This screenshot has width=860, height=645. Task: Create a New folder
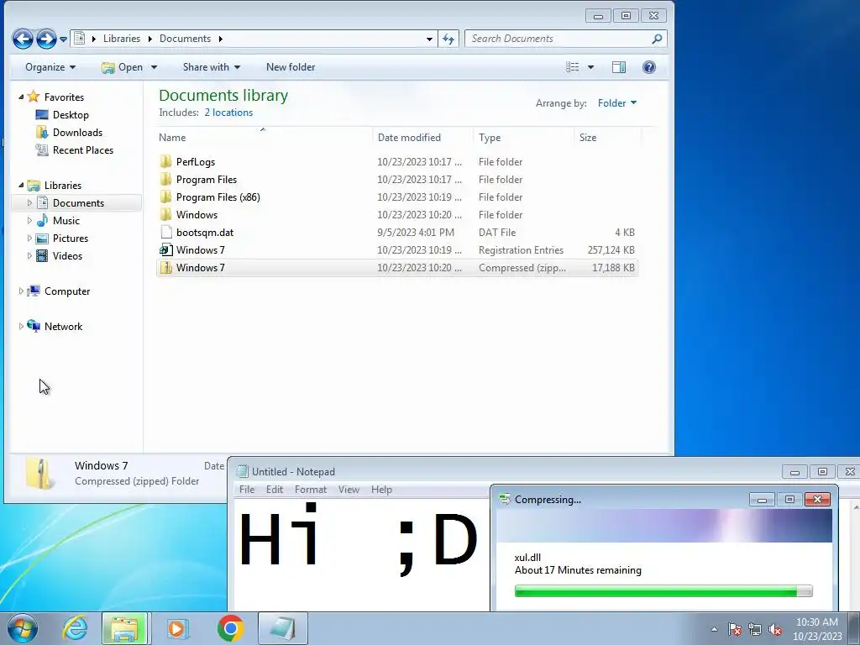point(291,67)
